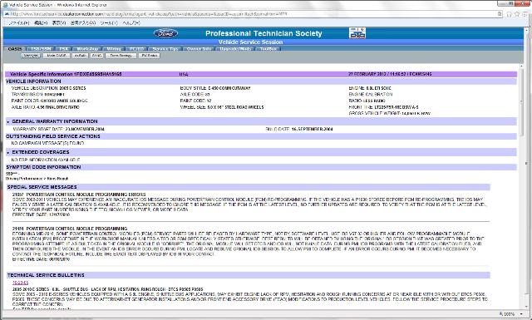The image size is (532, 320).
Task: Click 'BUILD DATE: 16-SEPTEMBER-2004' text
Action: pos(299,130)
